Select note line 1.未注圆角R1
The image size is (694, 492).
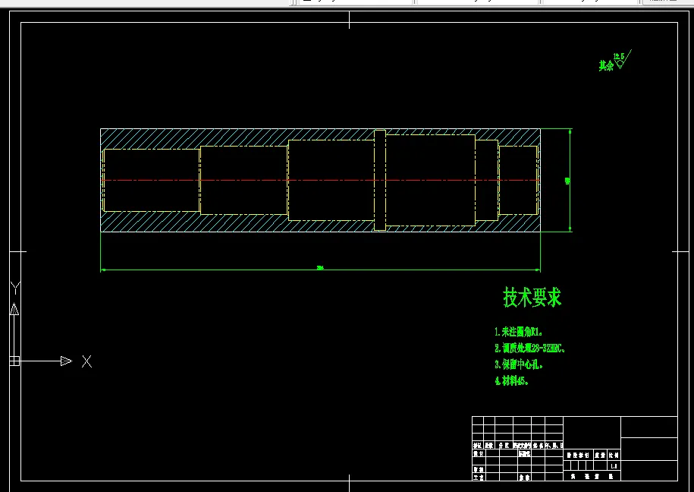tap(518, 332)
